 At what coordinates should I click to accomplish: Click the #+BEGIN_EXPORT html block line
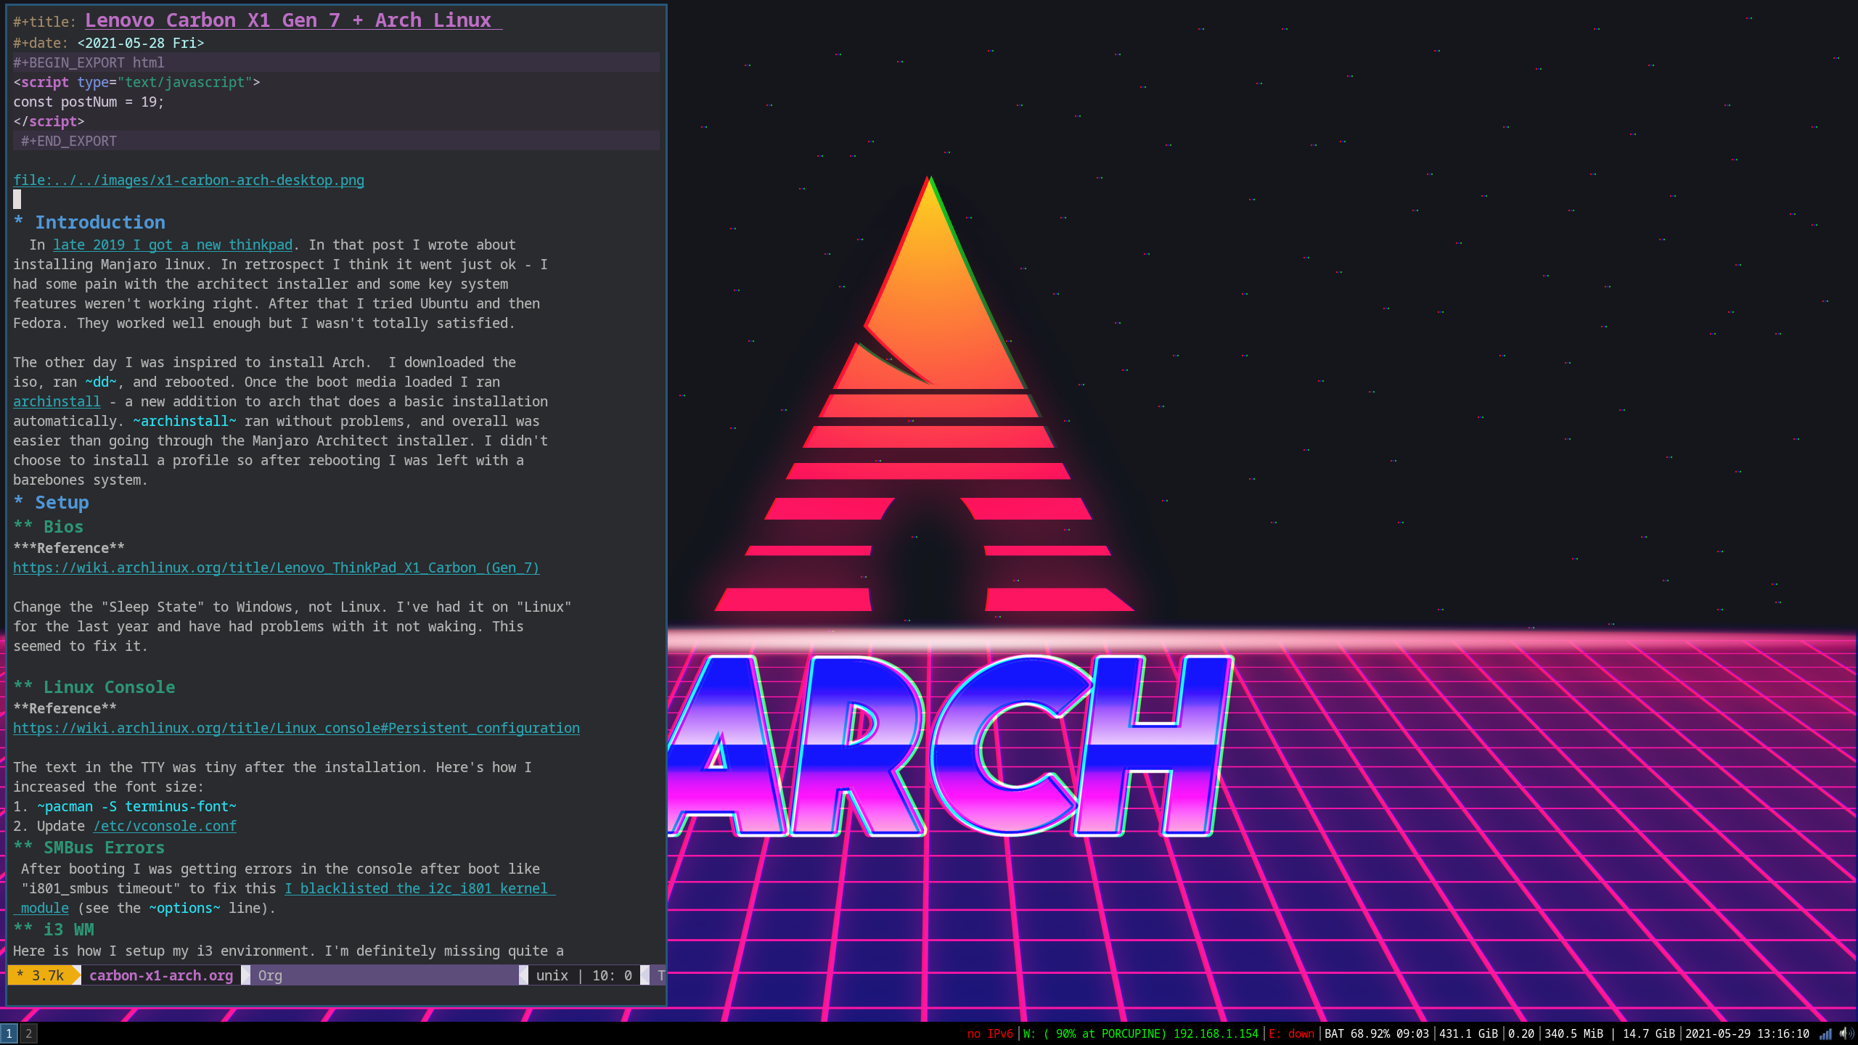click(336, 62)
